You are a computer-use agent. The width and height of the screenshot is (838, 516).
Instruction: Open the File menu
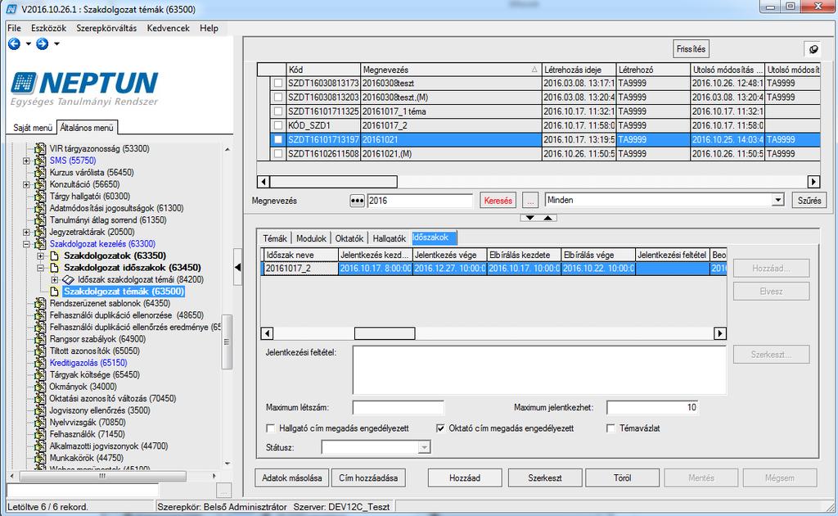[x=15, y=28]
